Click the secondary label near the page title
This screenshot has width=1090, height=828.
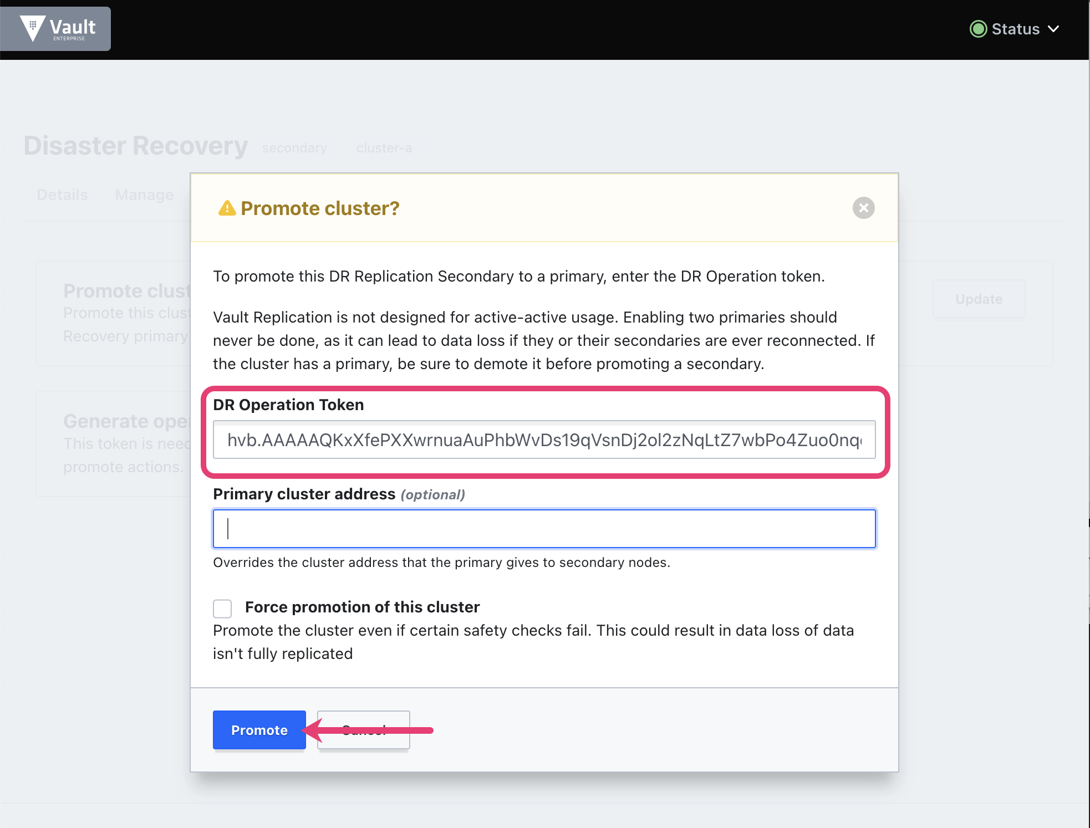point(294,147)
